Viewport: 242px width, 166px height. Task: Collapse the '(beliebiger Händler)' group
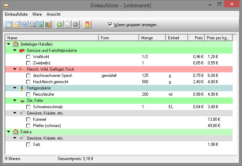click(8, 44)
